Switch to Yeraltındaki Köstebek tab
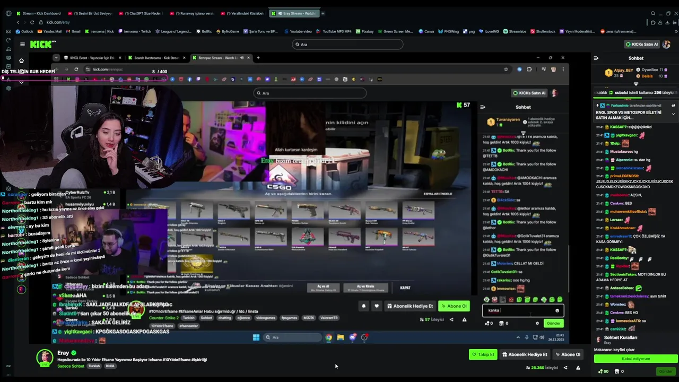 tap(243, 13)
